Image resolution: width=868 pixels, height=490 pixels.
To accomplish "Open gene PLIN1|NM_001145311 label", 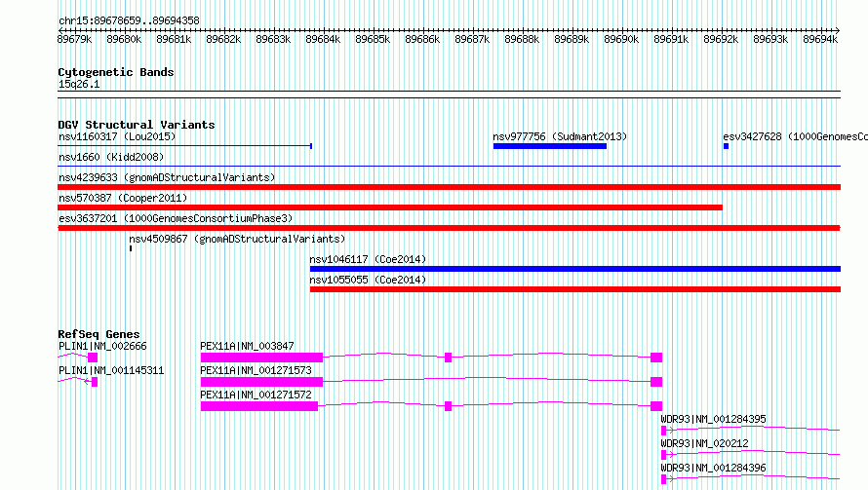I will [111, 370].
